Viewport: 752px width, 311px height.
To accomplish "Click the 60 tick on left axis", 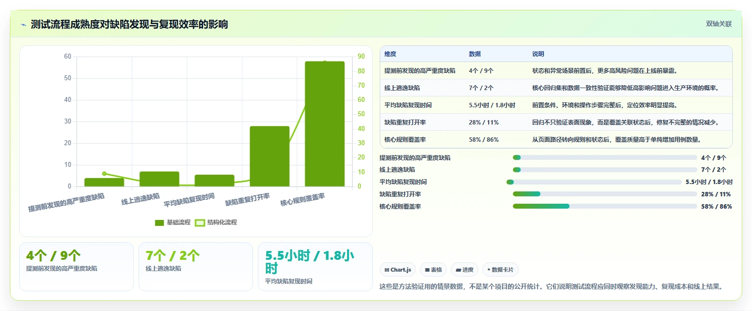I will point(68,57).
